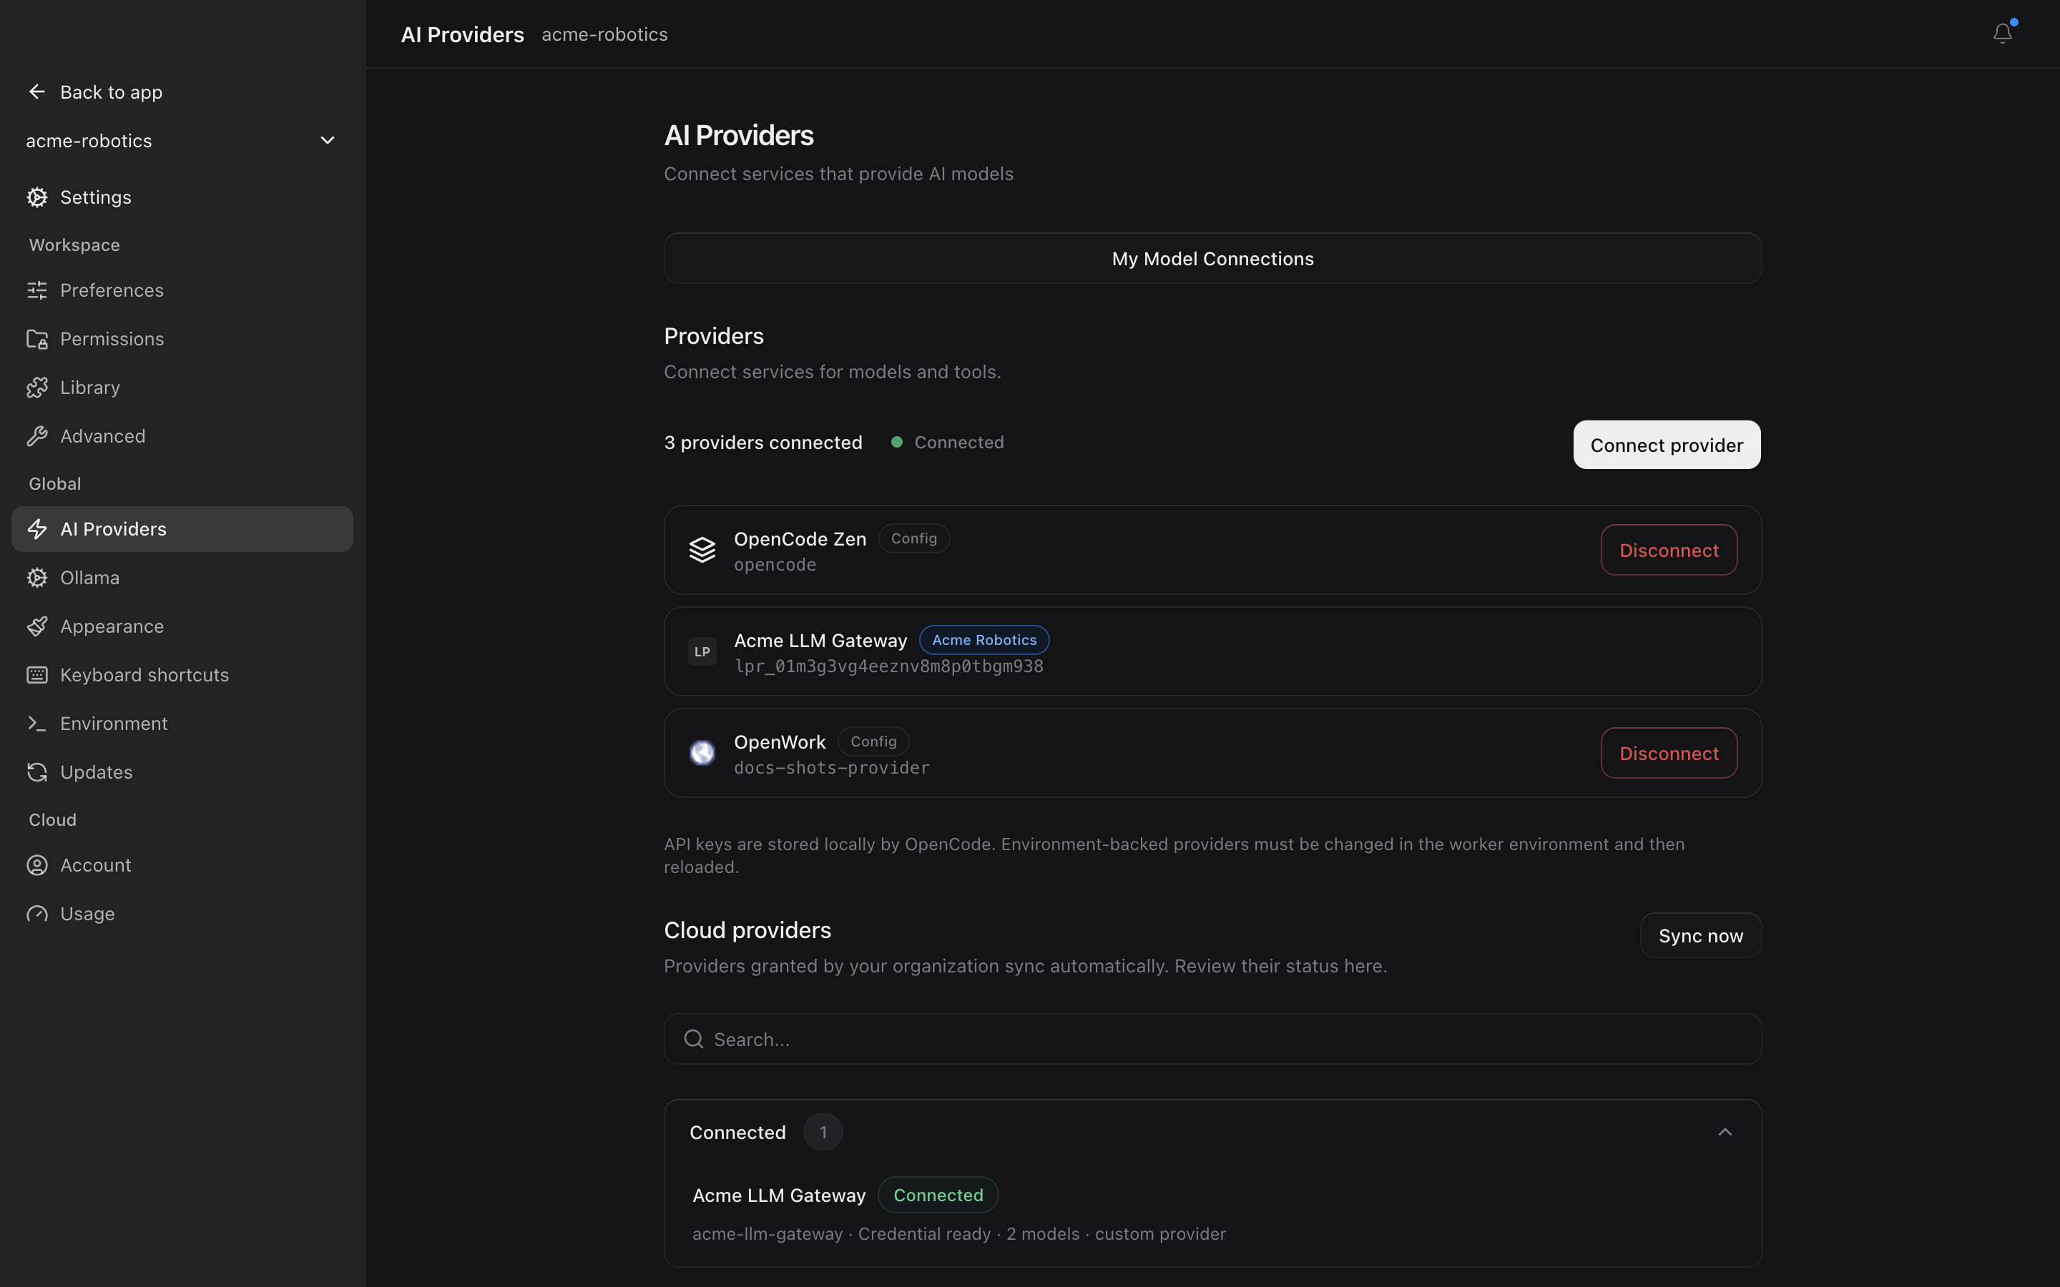Click the notification bell icon
The width and height of the screenshot is (2060, 1287).
click(2002, 33)
